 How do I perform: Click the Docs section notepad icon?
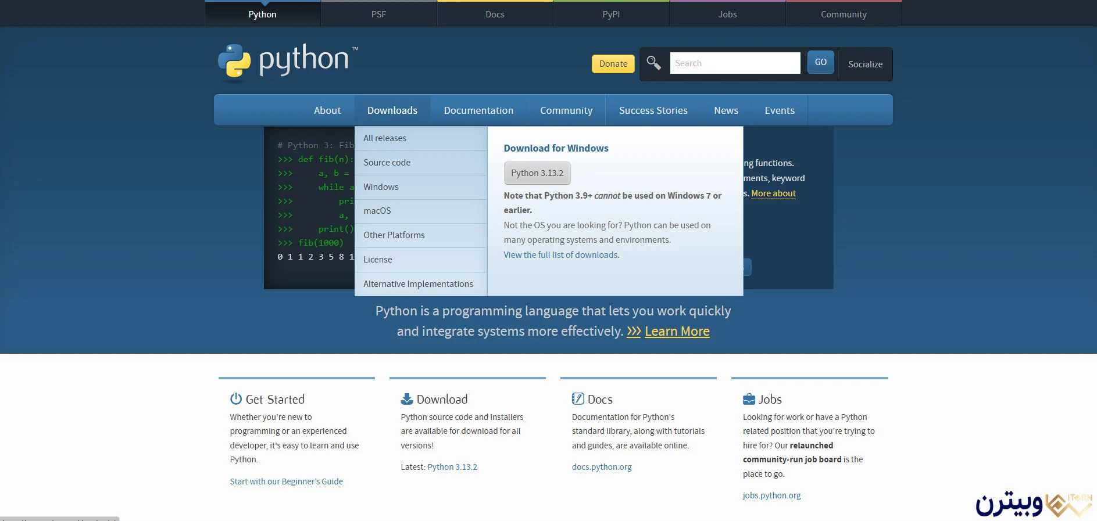(x=578, y=398)
